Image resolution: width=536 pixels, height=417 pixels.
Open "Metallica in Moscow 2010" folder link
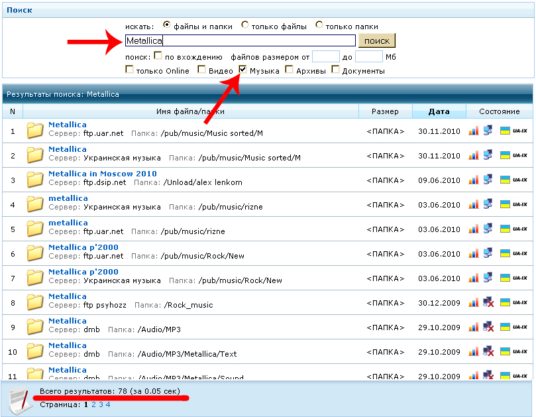click(x=103, y=174)
